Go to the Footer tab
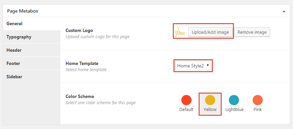Viewport: 293px width, 129px height. [x=32, y=63]
